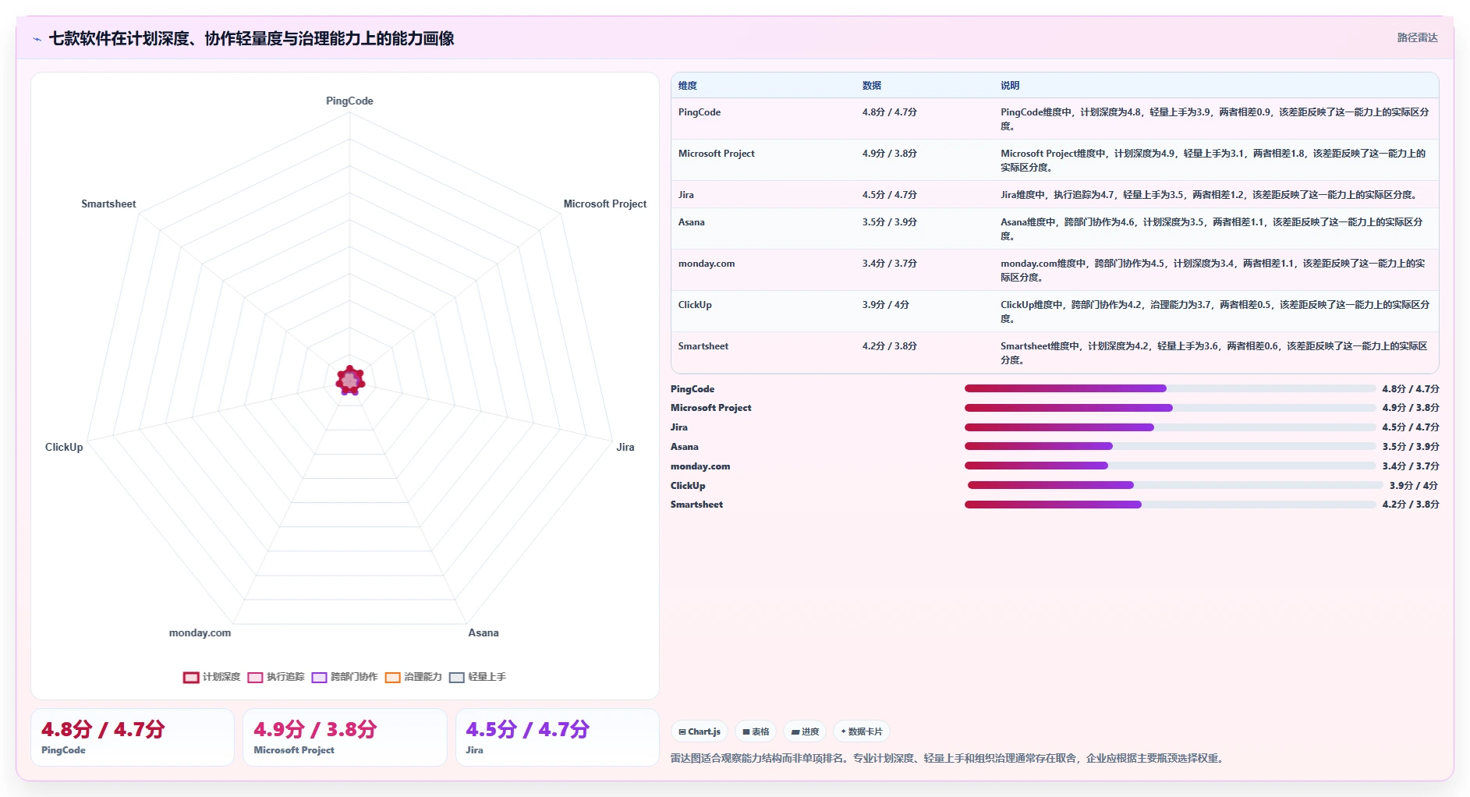Click the 数据卡片 tag

pyautogui.click(x=862, y=731)
